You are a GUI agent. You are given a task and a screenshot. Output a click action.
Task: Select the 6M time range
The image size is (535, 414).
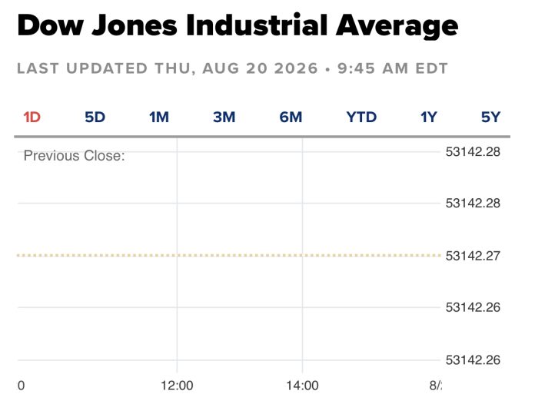click(x=291, y=118)
